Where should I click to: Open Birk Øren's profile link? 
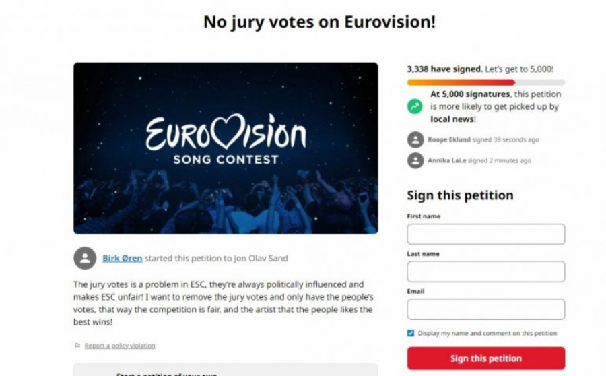click(122, 258)
